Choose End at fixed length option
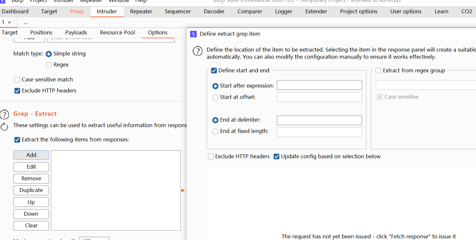 [215, 132]
